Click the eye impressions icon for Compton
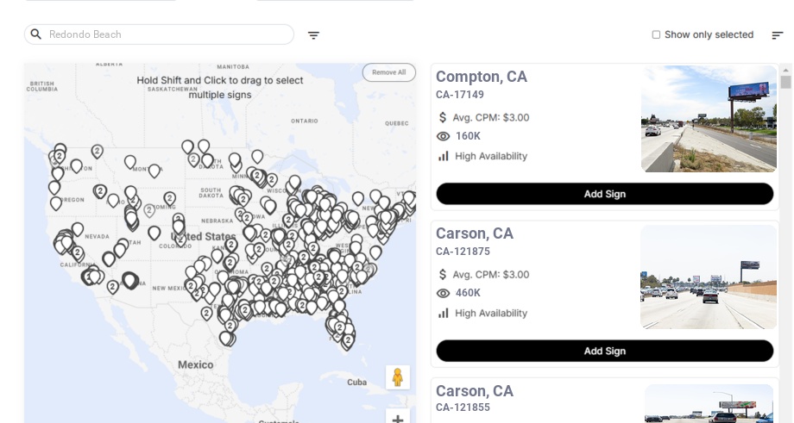The width and height of the screenshot is (794, 423). [444, 136]
